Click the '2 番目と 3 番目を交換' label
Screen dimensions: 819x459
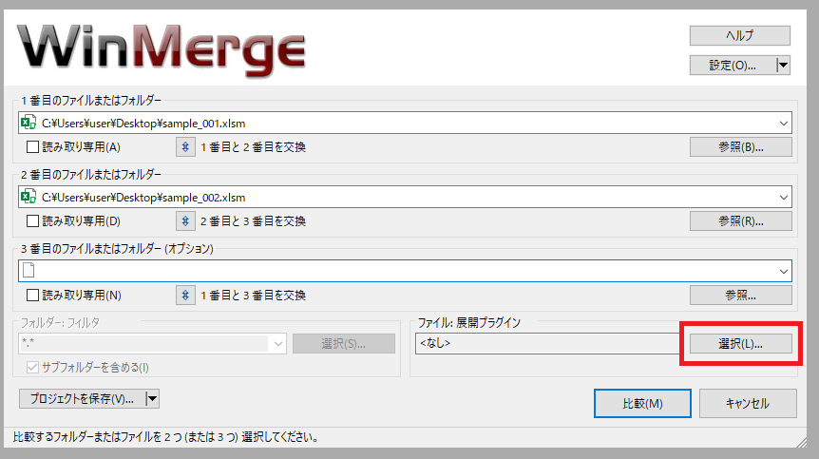coord(254,221)
